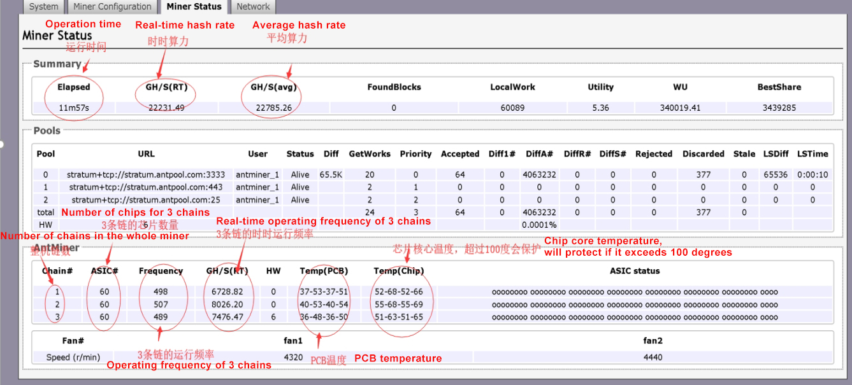The width and height of the screenshot is (852, 385).
Task: Click pool 0 URL ending in :3333
Action: click(146, 174)
